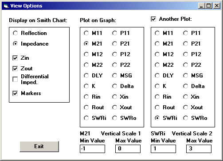
Task: Click Vertical Scale 1 Max Value field
Action: tap(128, 149)
